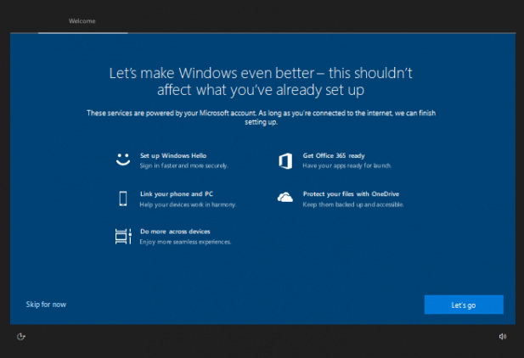Click the devices icon beside Do more across devices
The image size is (524, 358).
point(123,237)
